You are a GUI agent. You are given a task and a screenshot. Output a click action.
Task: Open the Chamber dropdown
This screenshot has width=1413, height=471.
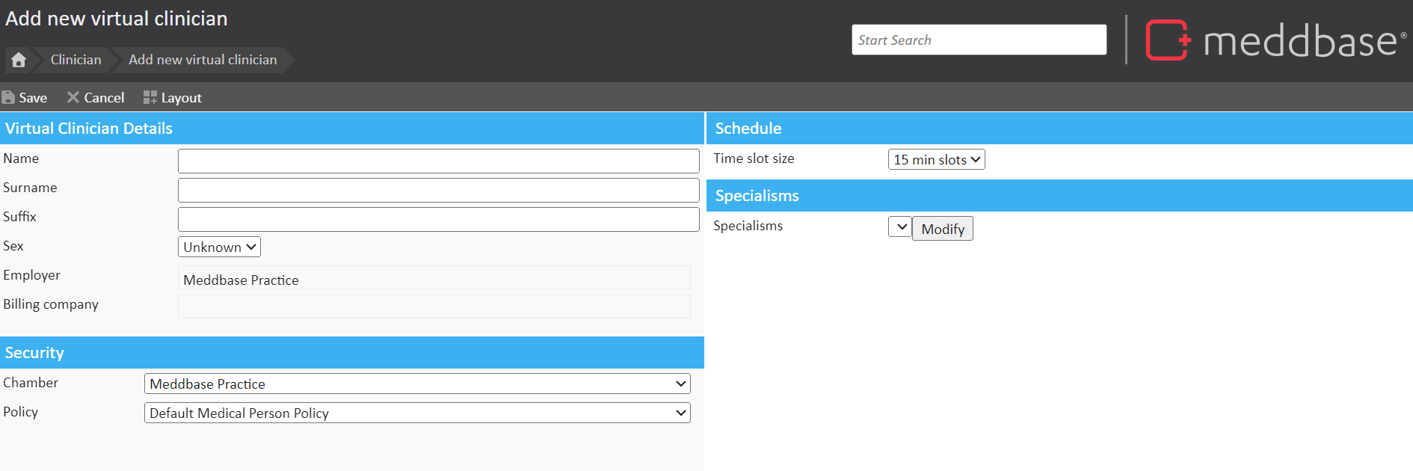(x=416, y=384)
